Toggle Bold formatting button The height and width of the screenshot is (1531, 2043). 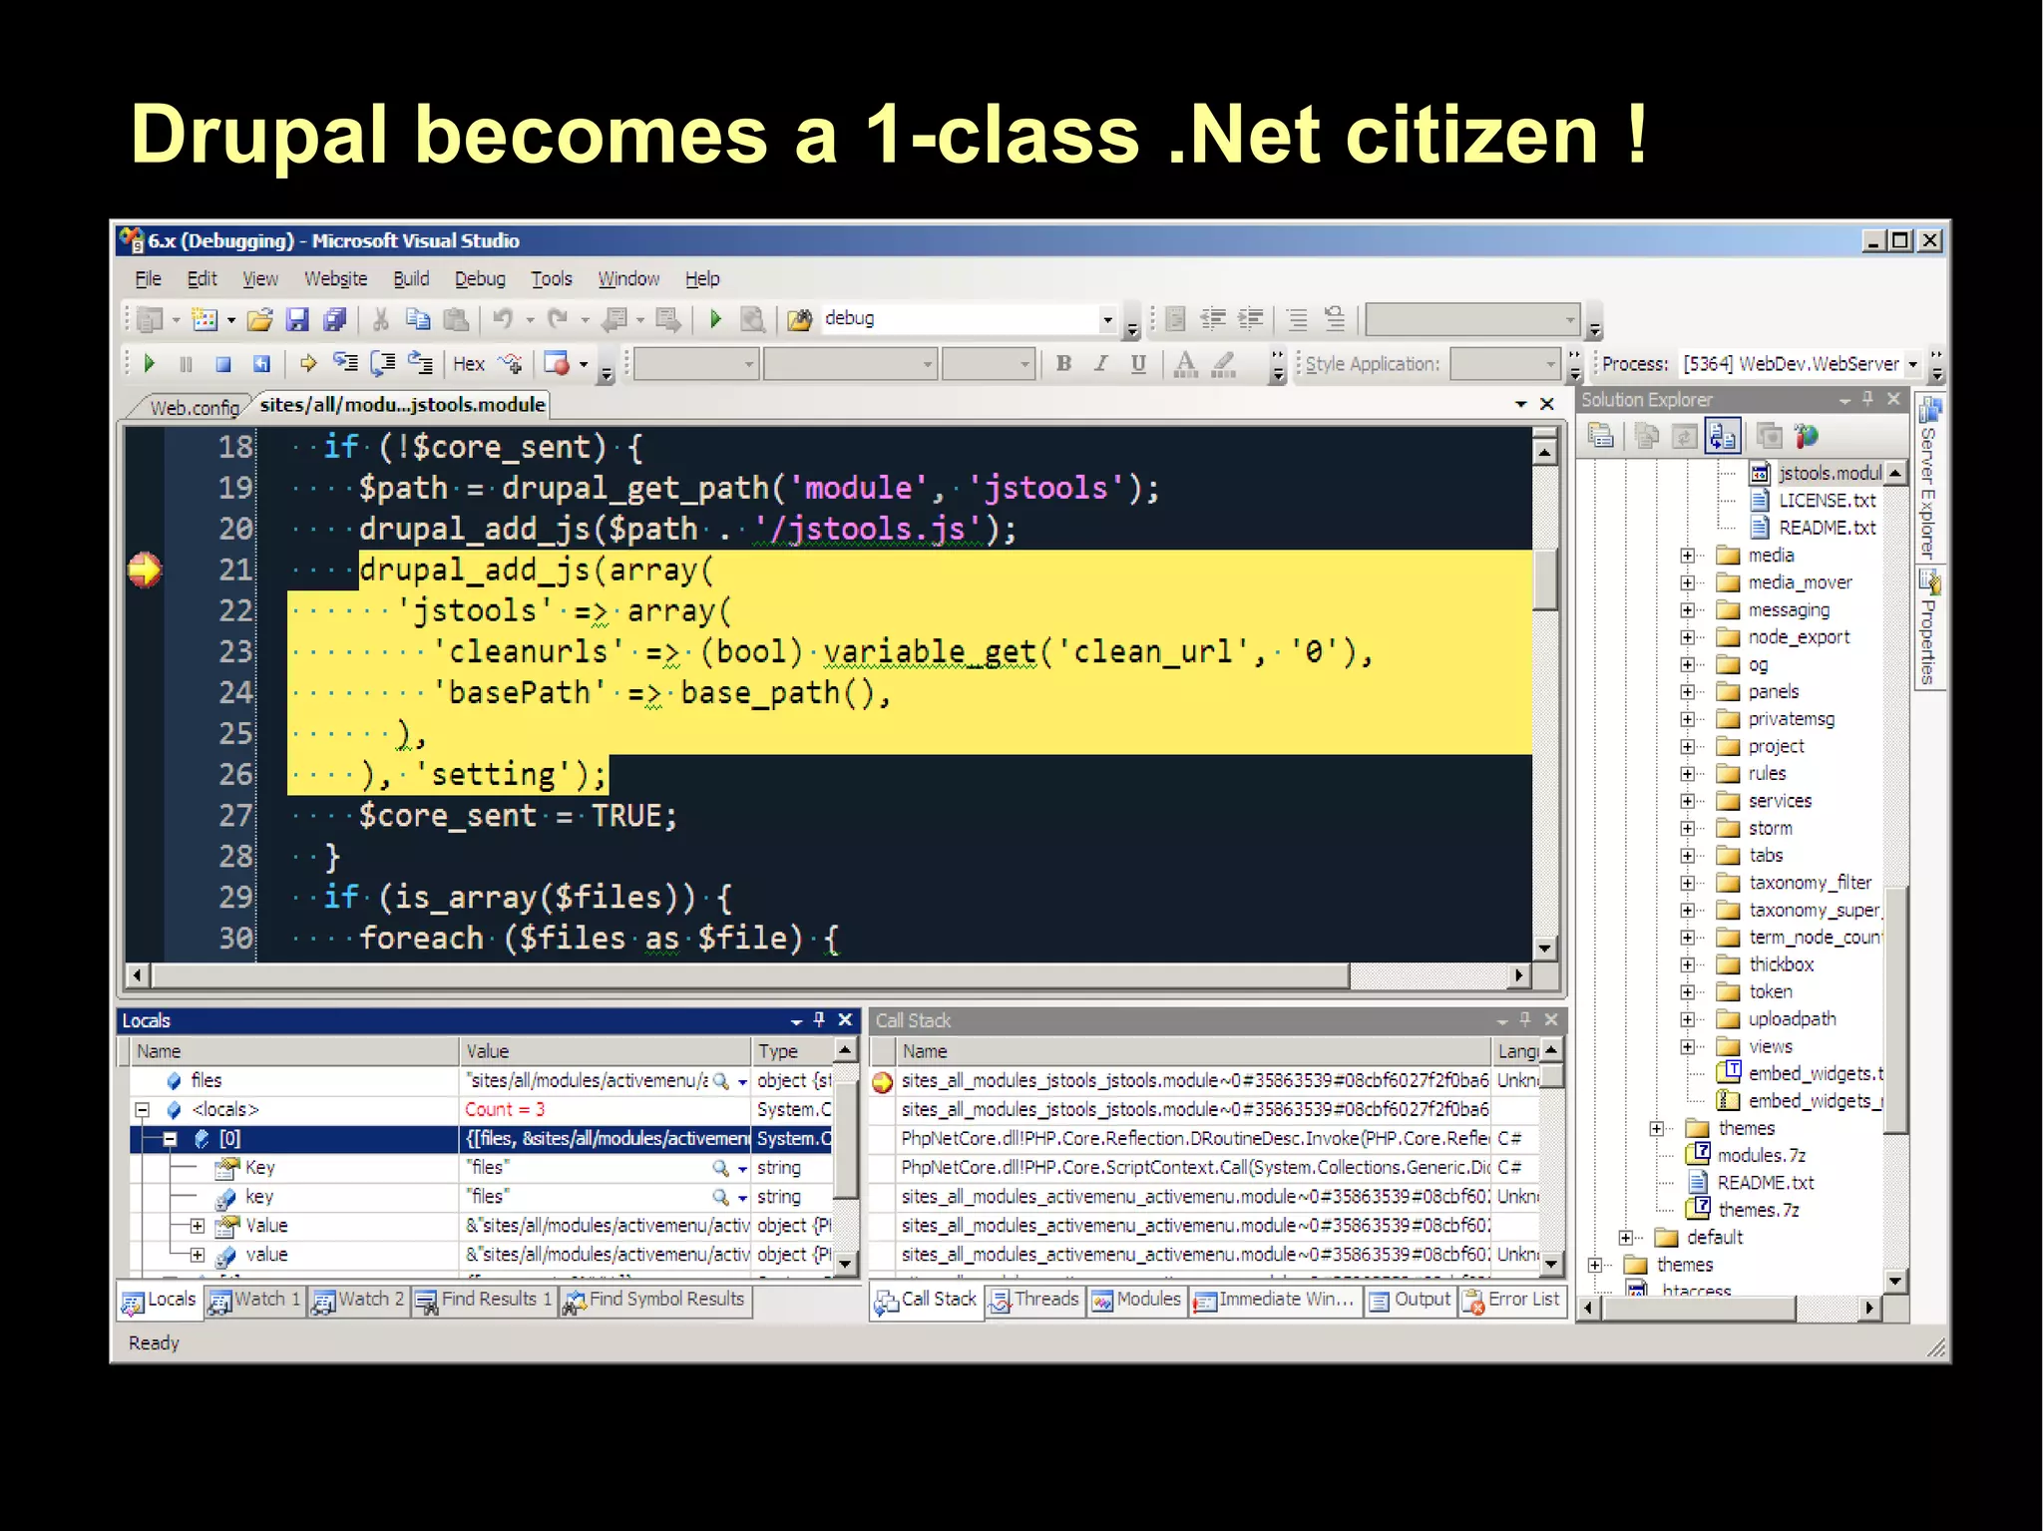[x=1064, y=364]
